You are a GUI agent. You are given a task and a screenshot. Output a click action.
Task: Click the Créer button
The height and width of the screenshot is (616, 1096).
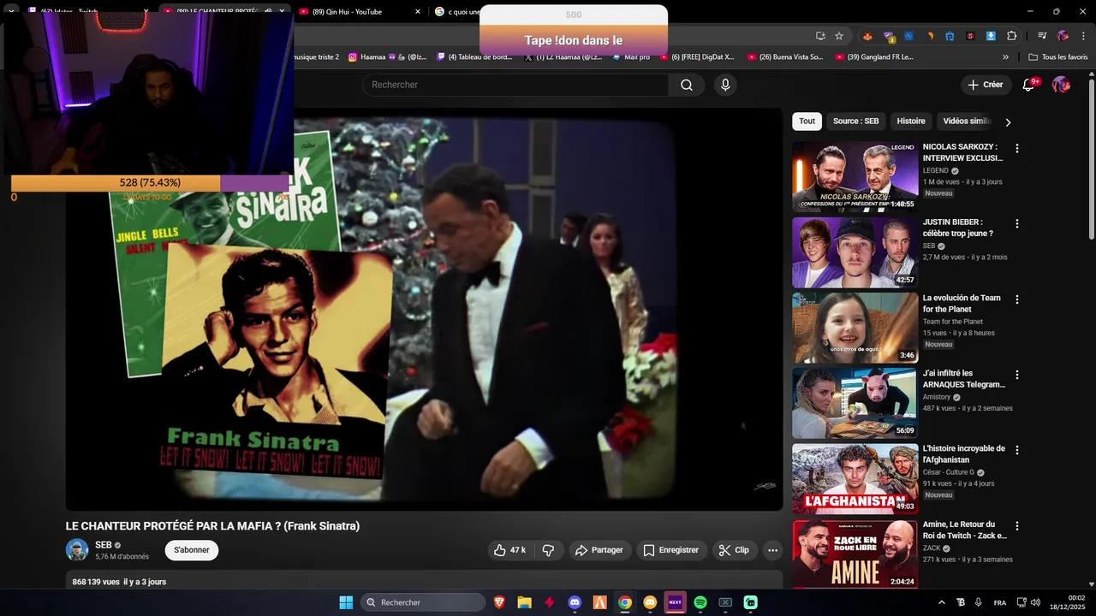(x=986, y=85)
